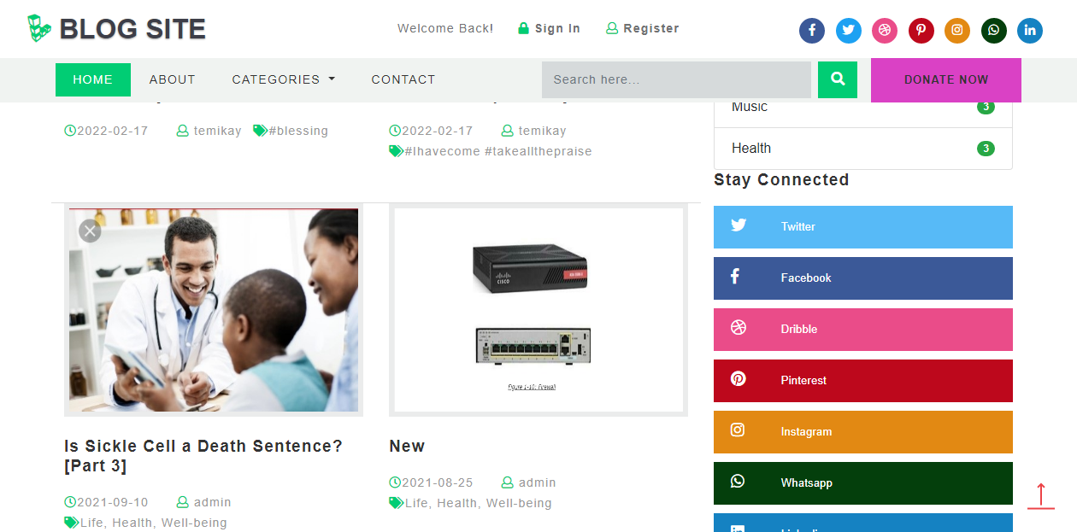
Task: Click the green search magnifier button
Action: (x=838, y=79)
